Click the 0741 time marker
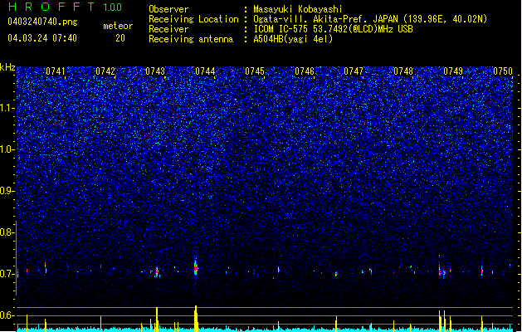Image resolution: width=522 pixels, height=332 pixels. click(x=56, y=71)
